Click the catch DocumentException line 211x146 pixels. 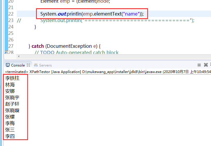(65, 46)
